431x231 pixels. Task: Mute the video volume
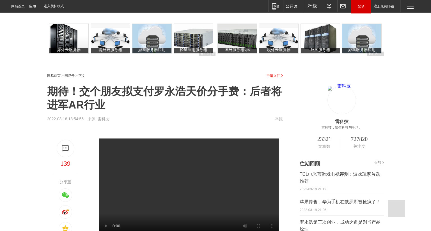[245, 226]
